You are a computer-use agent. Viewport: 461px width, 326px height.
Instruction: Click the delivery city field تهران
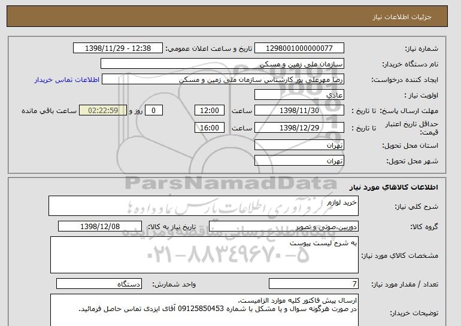tap(299, 161)
